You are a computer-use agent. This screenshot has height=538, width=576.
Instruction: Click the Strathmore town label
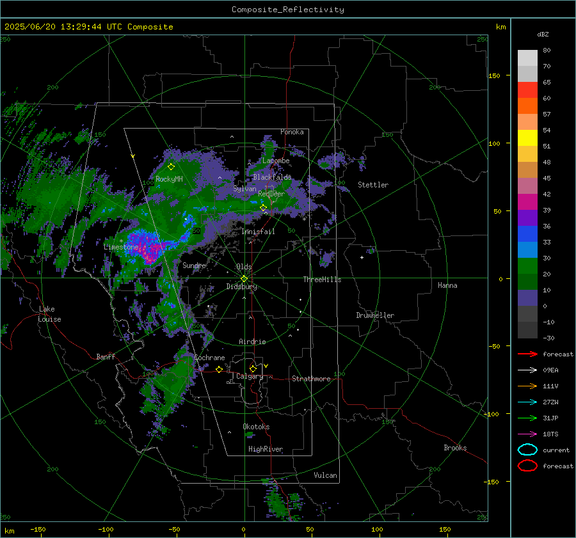click(x=311, y=379)
